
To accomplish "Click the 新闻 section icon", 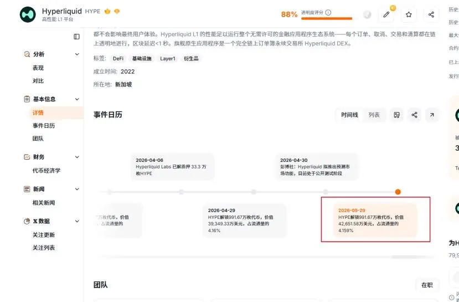I will click(27, 189).
